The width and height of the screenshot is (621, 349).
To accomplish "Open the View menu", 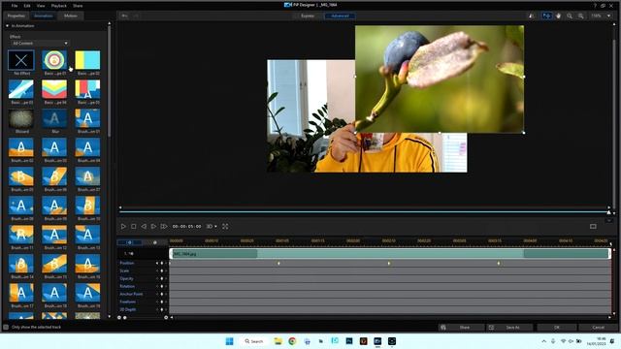I will click(x=41, y=6).
